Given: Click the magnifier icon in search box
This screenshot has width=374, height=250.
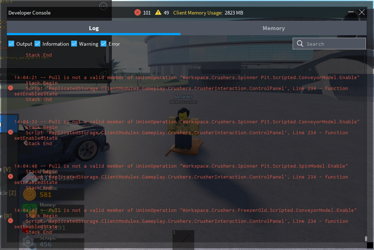Looking at the screenshot, I should point(300,44).
